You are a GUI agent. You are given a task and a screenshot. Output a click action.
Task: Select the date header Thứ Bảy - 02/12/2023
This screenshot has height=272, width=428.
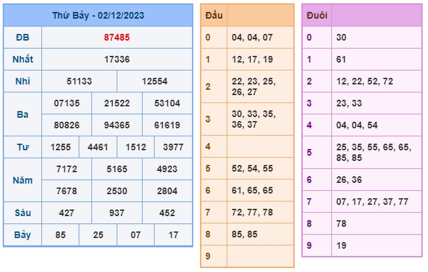pos(98,15)
